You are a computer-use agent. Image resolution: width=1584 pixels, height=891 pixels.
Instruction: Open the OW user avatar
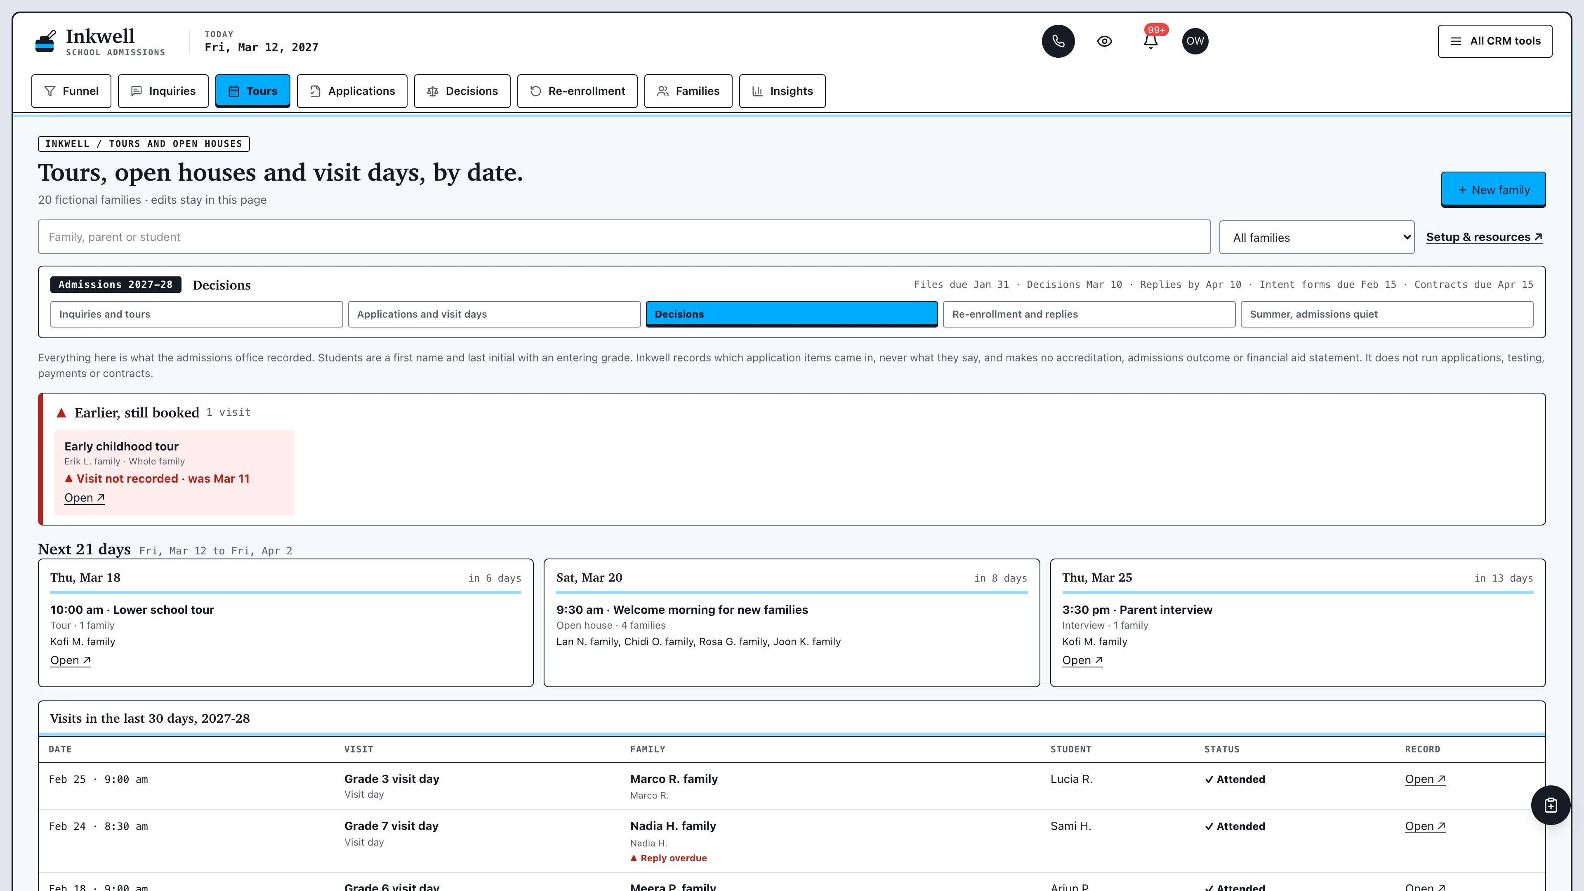pyautogui.click(x=1195, y=41)
